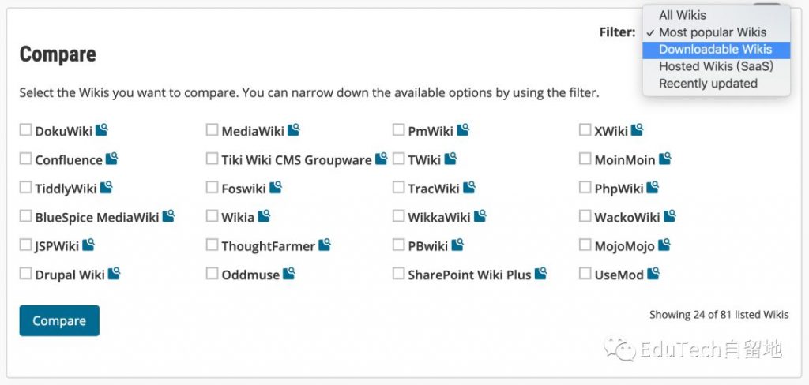Click the details icon beside Confluence
Image resolution: width=809 pixels, height=385 pixels.
[x=112, y=159]
